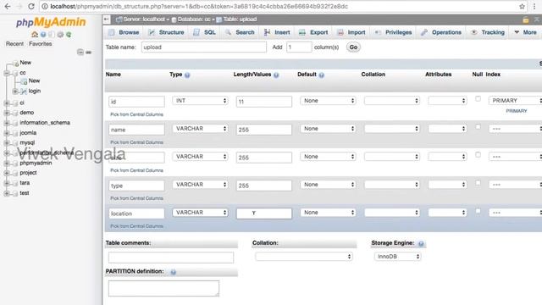Click the green reload navigation icon

point(69,34)
